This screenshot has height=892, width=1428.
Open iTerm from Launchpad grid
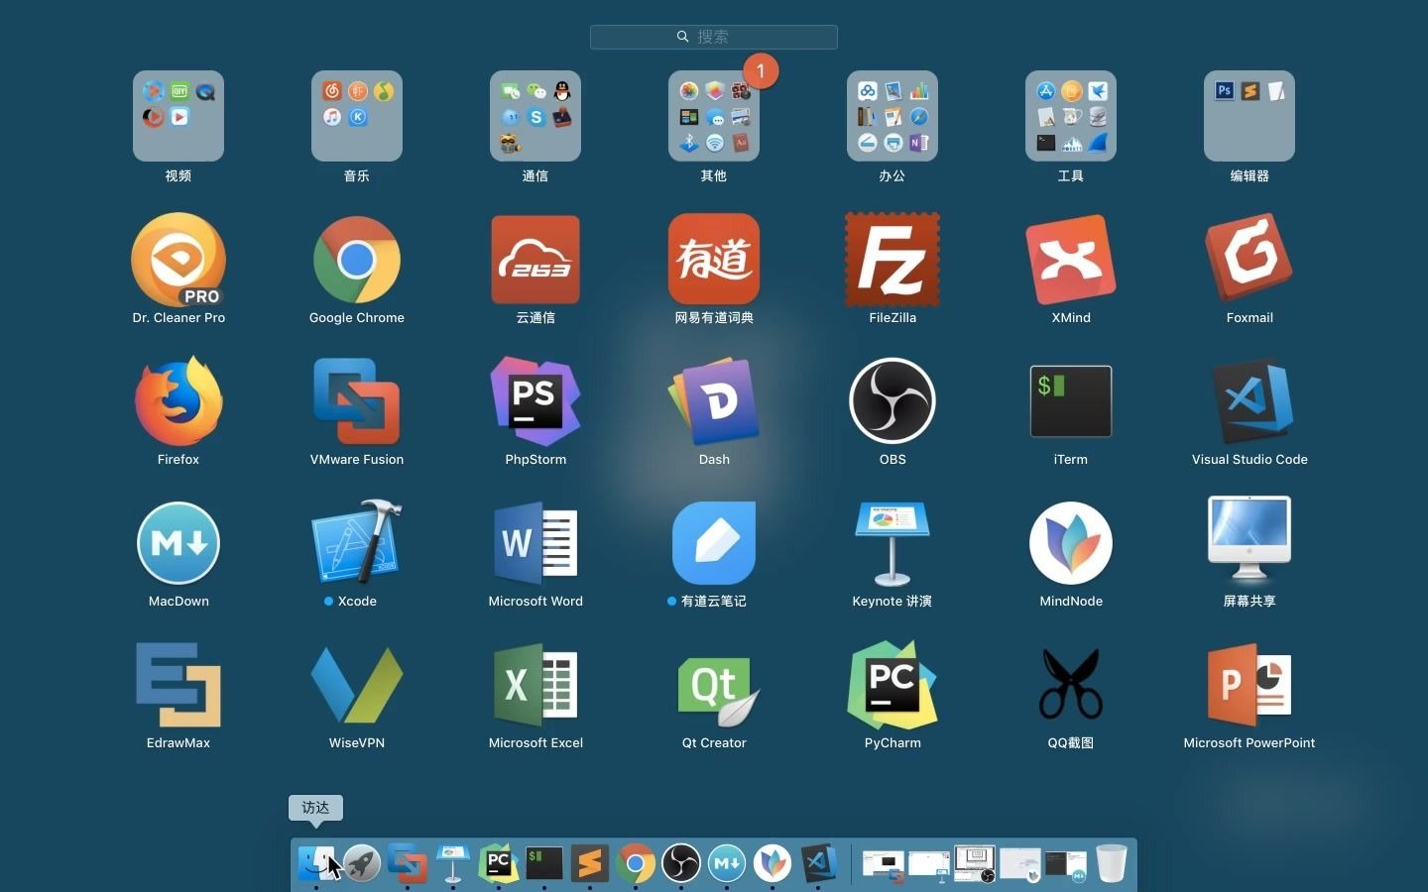1071,401
